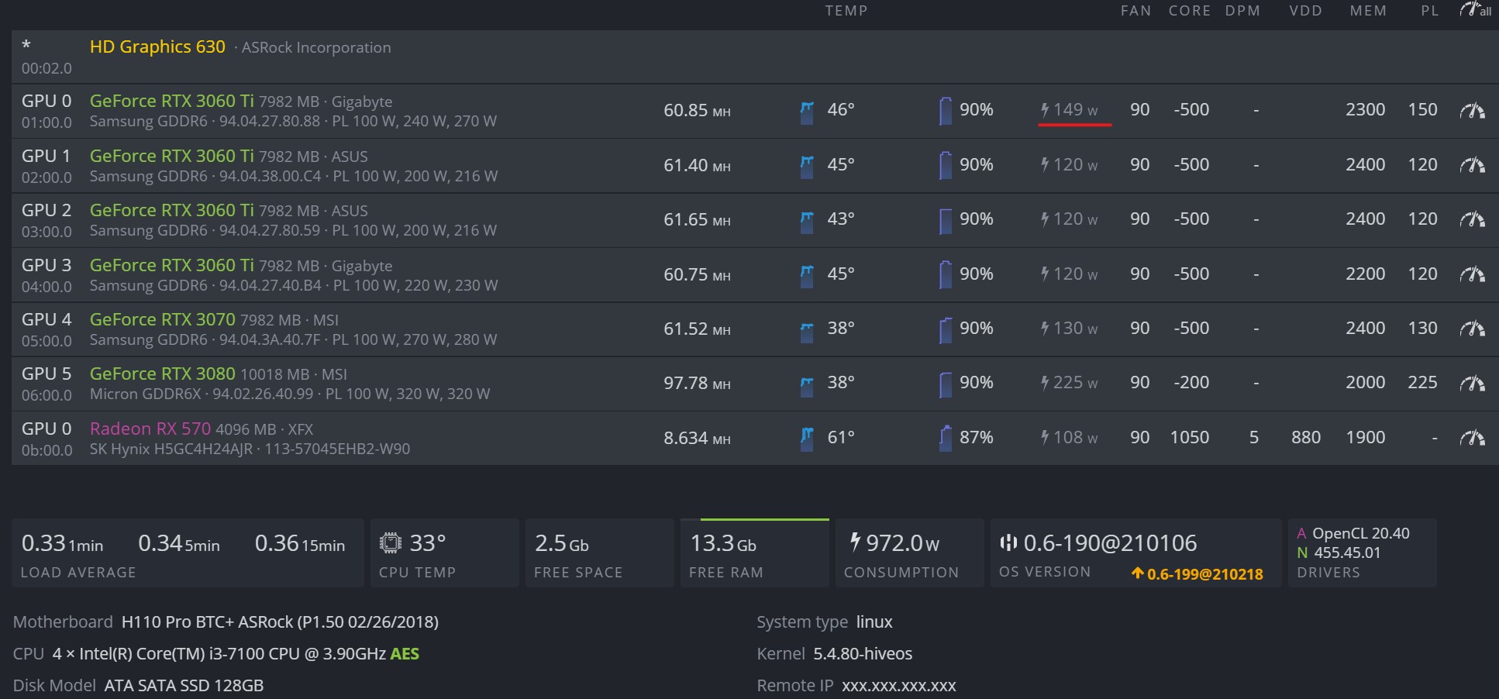Image resolution: width=1499 pixels, height=699 pixels.
Task: Click power bolt icon next to 108 w
Action: [x=1045, y=437]
